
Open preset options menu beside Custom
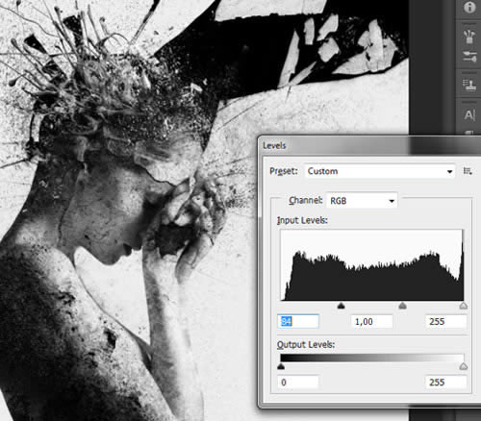(468, 171)
